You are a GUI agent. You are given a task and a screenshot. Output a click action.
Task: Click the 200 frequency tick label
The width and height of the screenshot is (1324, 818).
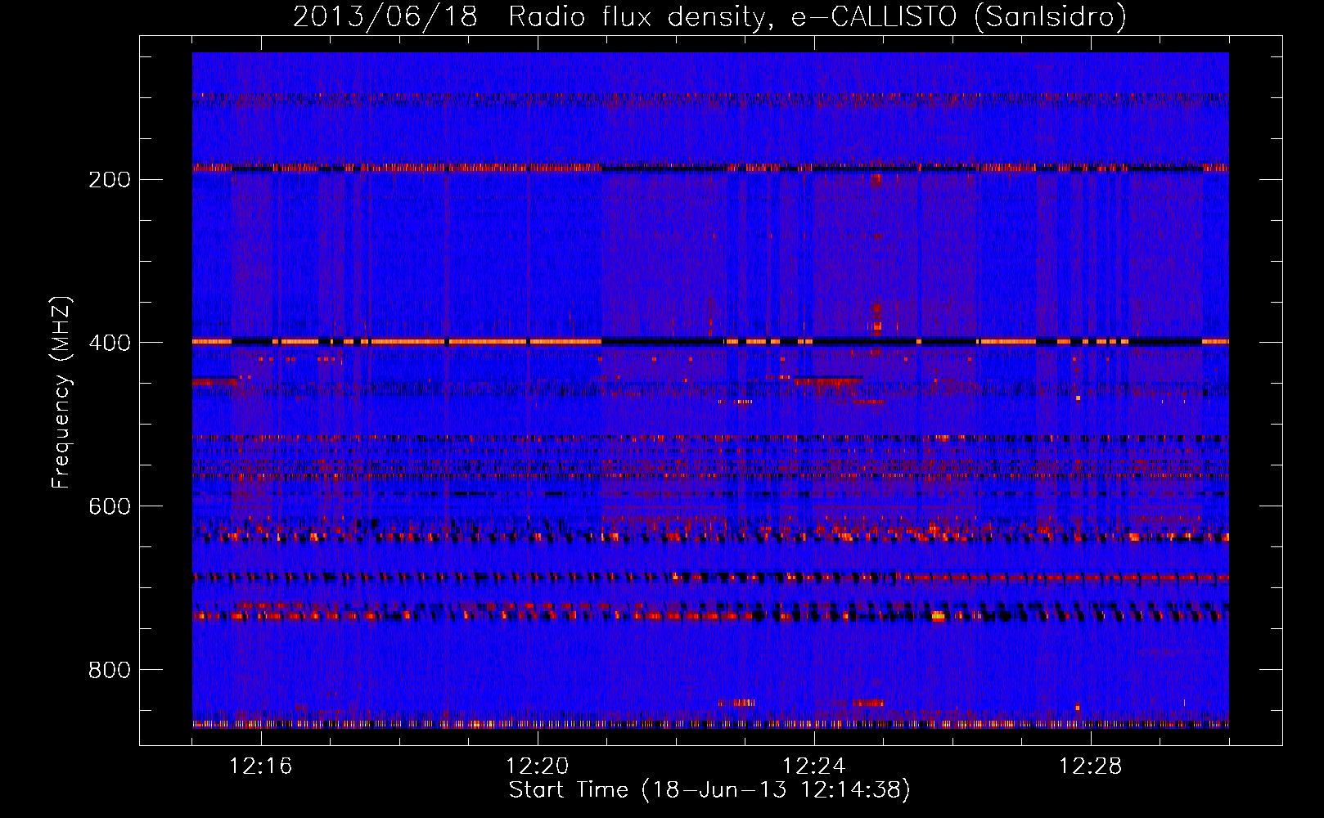[110, 180]
